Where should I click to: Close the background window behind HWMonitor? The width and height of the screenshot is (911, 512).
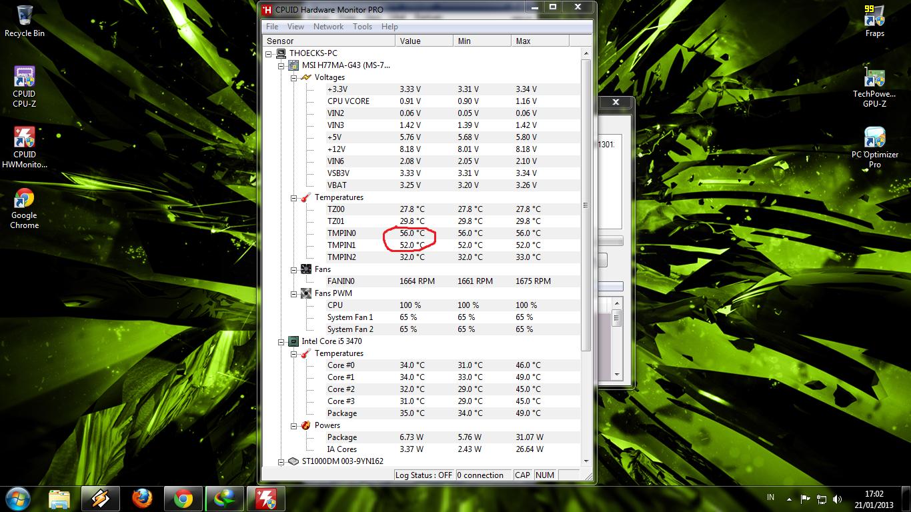[x=616, y=102]
